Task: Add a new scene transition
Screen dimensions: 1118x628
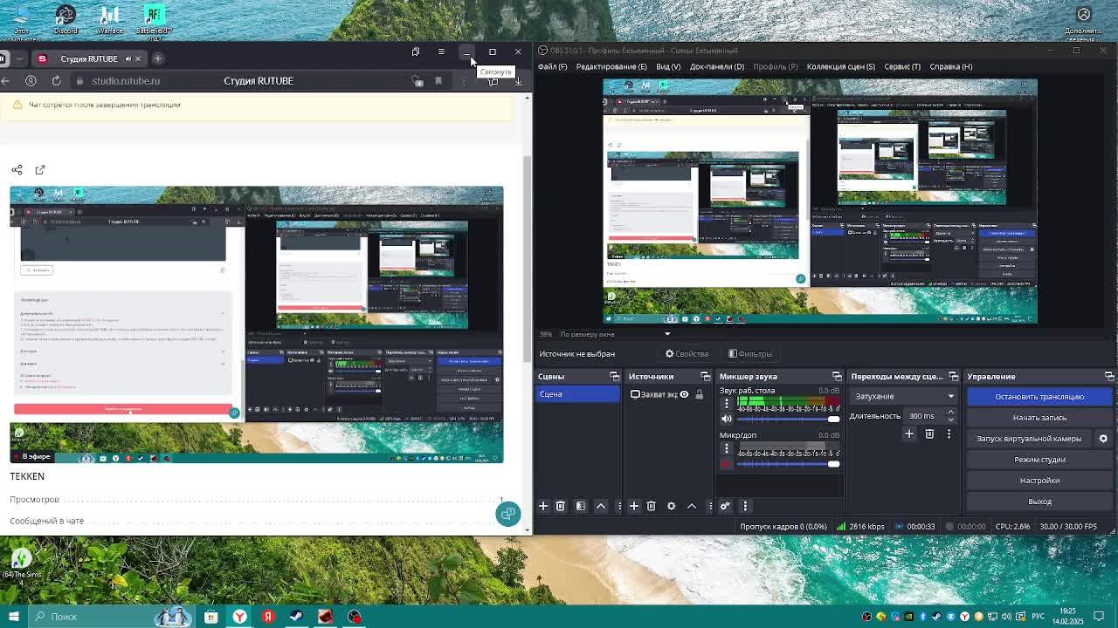Action: (x=909, y=433)
